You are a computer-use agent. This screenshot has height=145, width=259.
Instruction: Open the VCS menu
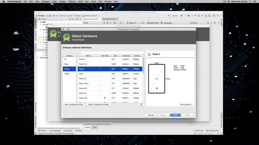[100, 2]
